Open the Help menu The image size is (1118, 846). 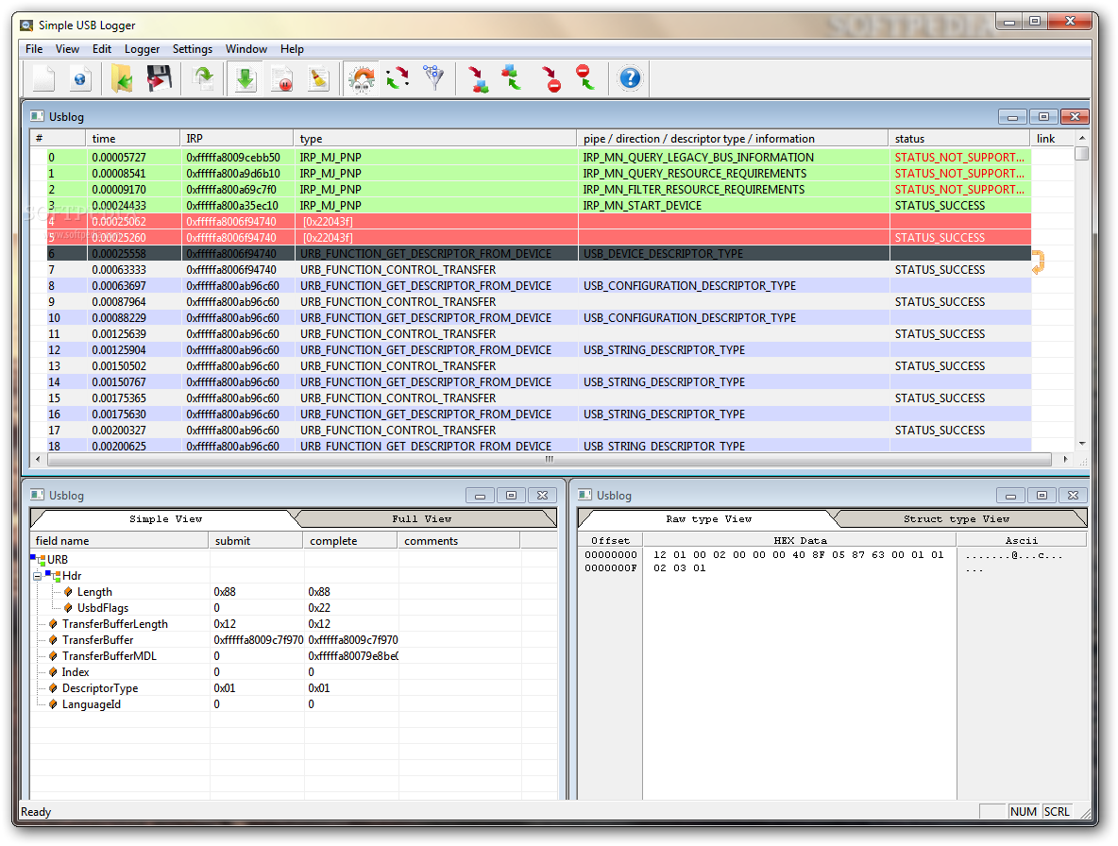[292, 48]
